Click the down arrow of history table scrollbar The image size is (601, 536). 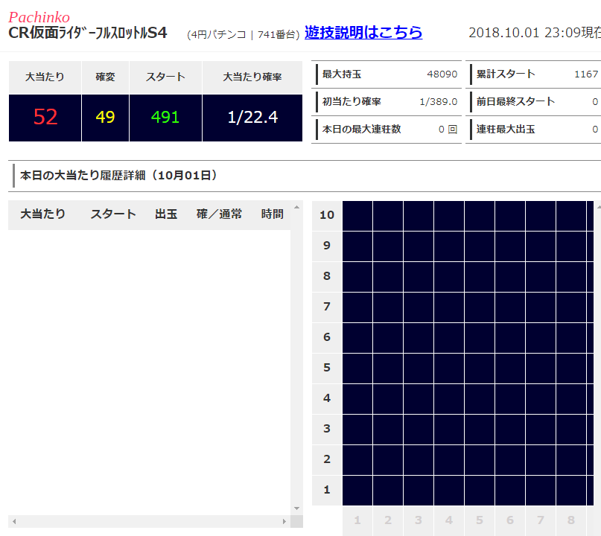[x=296, y=508]
